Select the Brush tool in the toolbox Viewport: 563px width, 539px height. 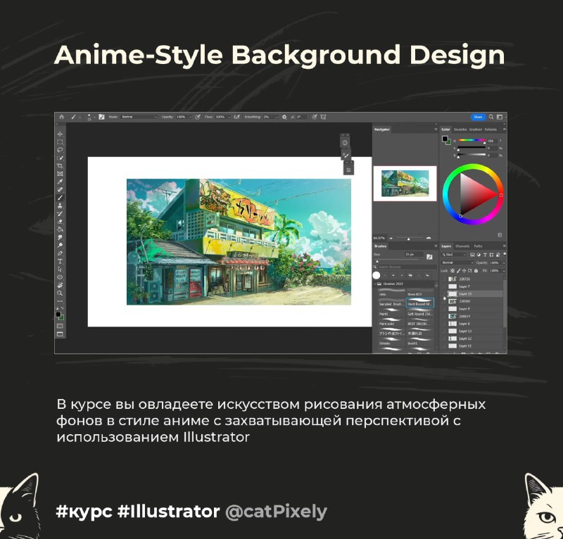pos(60,198)
